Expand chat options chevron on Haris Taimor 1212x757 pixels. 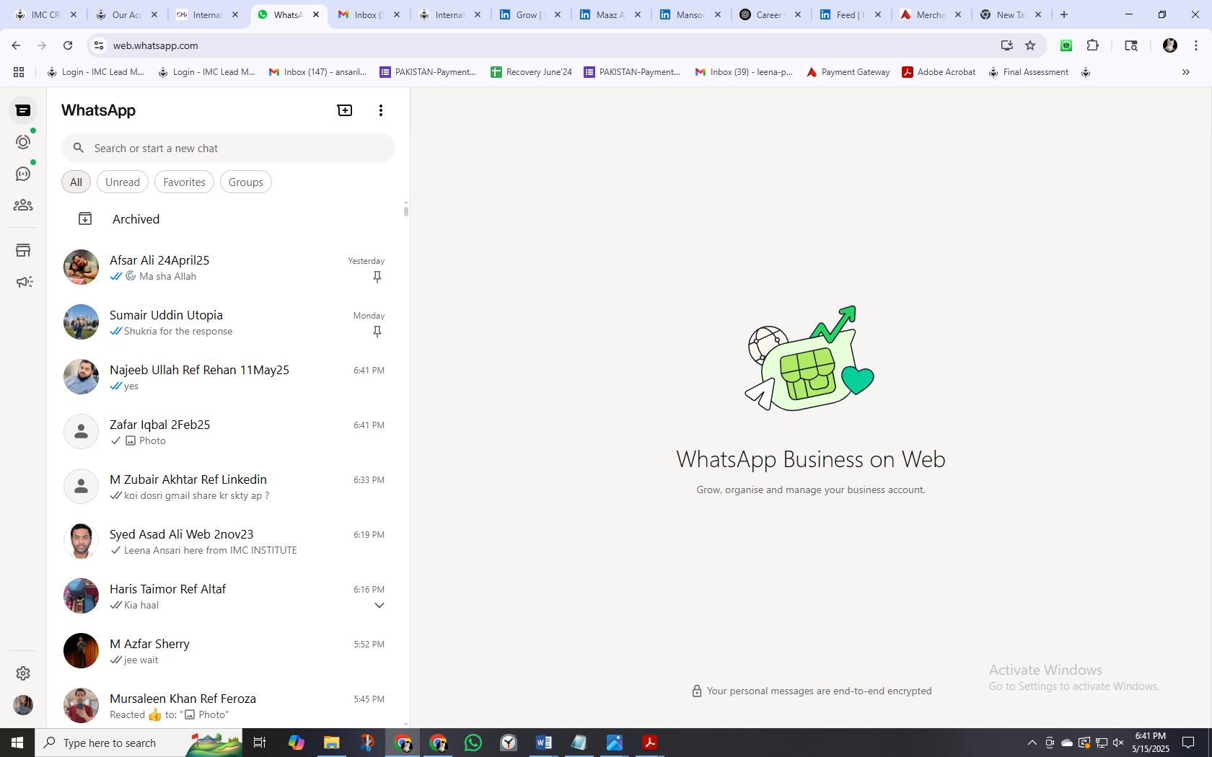tap(379, 606)
